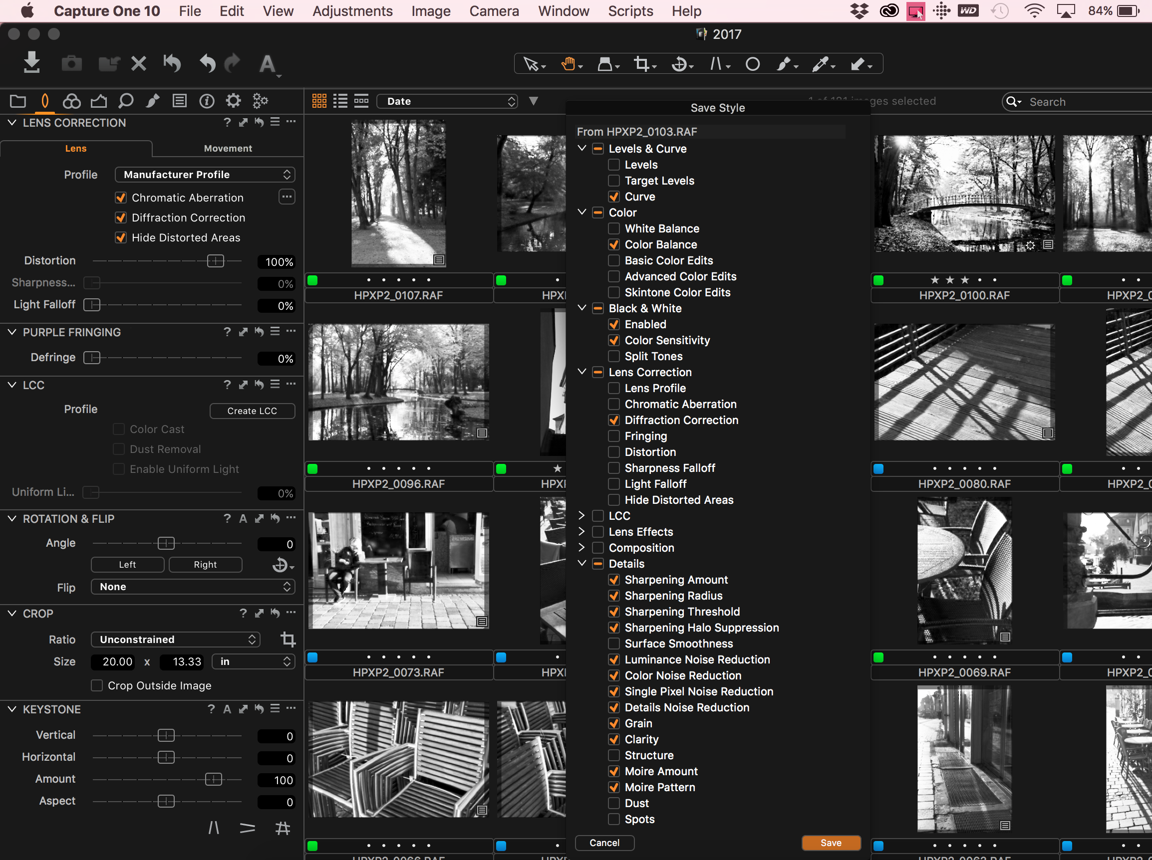1152x860 pixels.
Task: Switch browser to filmstrip view
Action: 361,100
